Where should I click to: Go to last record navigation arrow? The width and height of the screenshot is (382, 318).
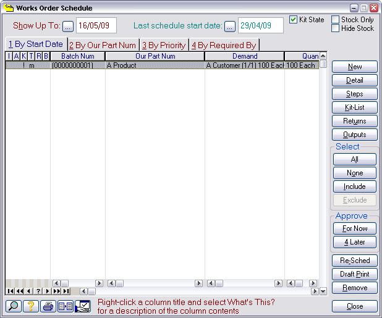(66, 291)
